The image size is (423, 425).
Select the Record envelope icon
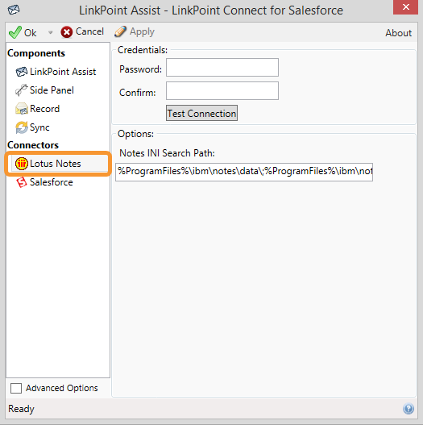22,109
